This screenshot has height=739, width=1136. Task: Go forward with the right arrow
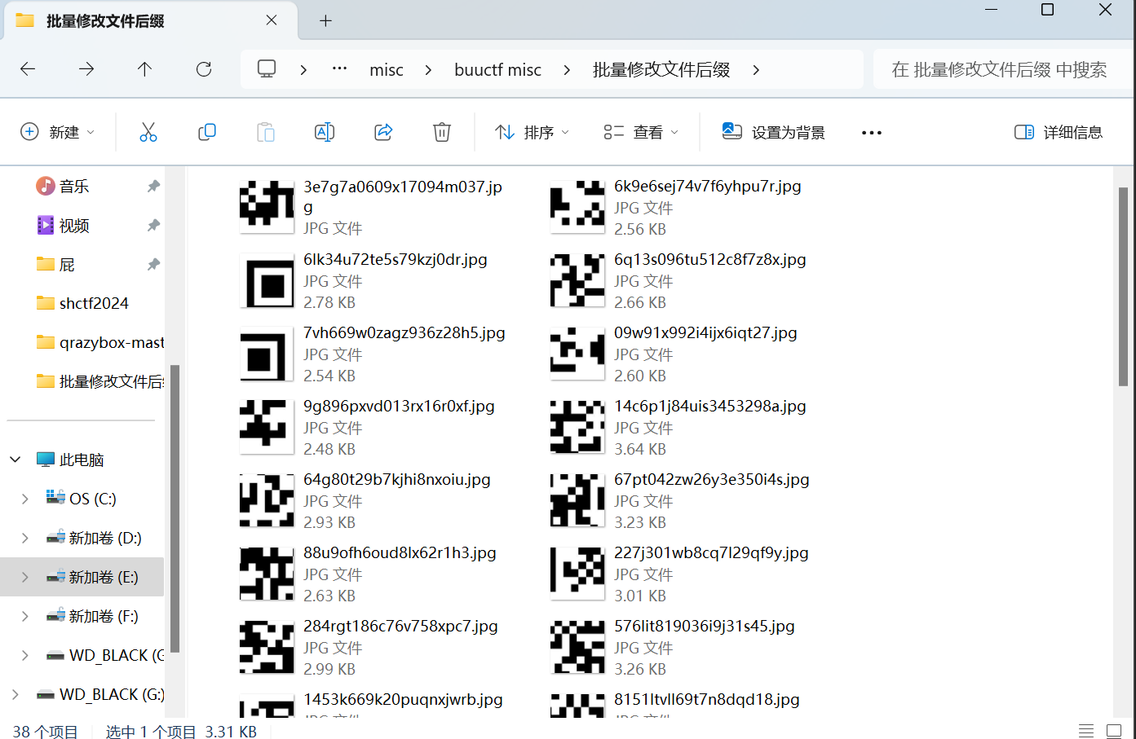86,69
